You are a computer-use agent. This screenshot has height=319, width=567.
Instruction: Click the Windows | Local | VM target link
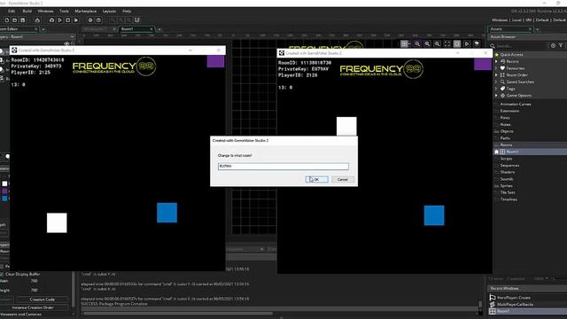click(529, 19)
